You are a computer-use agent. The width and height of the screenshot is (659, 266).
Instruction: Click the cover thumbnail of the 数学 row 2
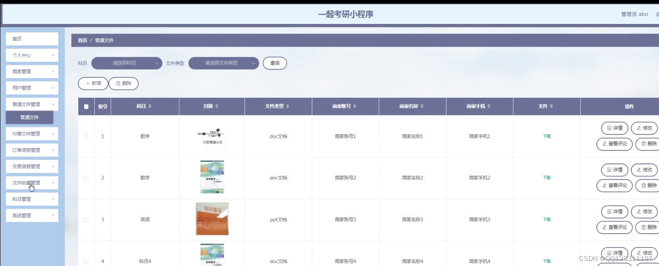point(212,176)
